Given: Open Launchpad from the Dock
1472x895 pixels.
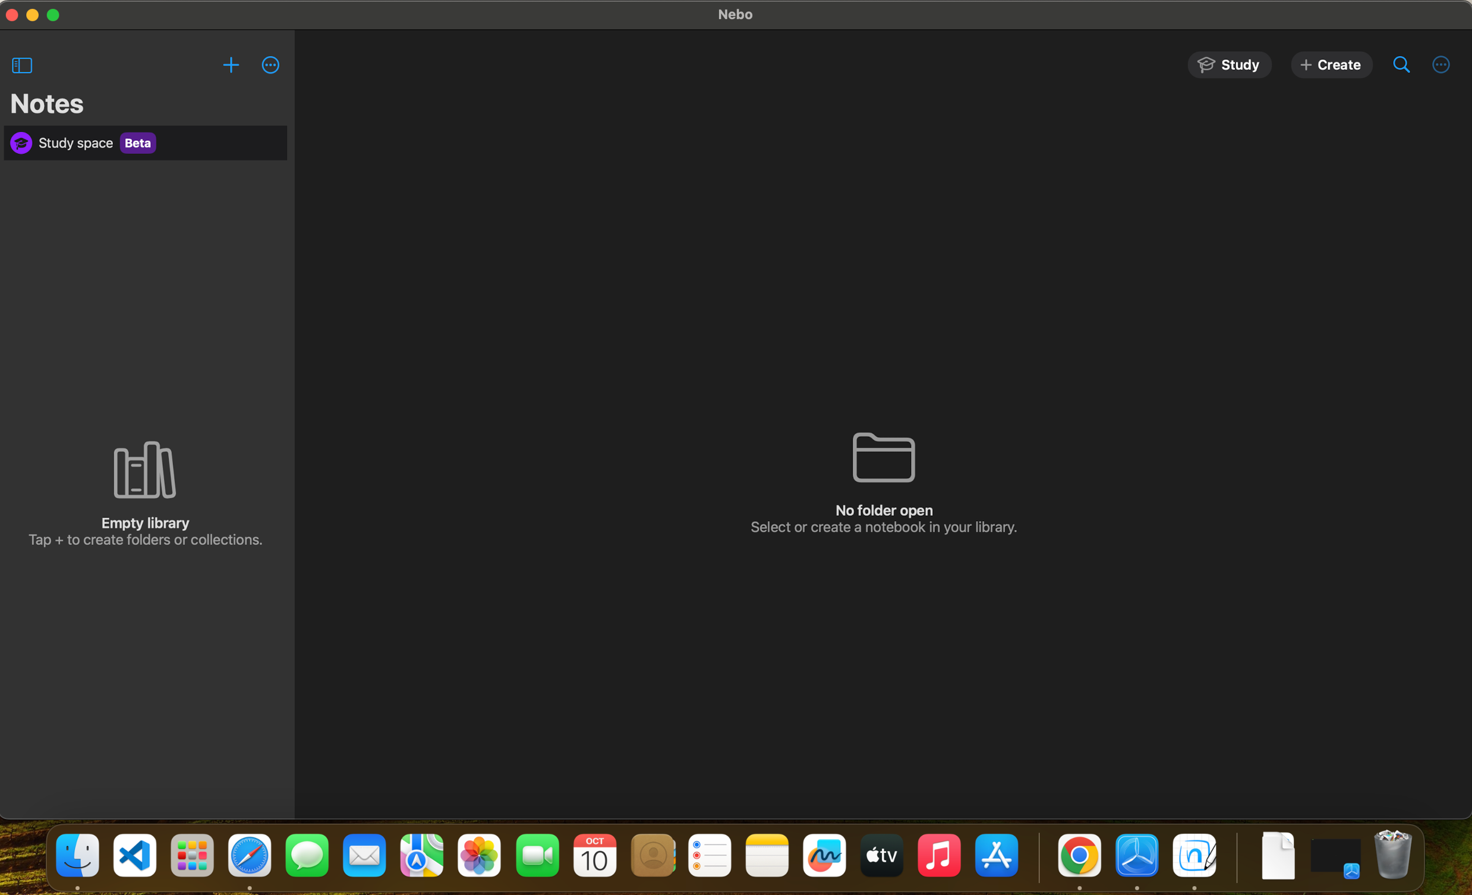Looking at the screenshot, I should (193, 856).
